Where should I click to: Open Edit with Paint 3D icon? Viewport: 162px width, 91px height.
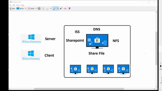70,8
